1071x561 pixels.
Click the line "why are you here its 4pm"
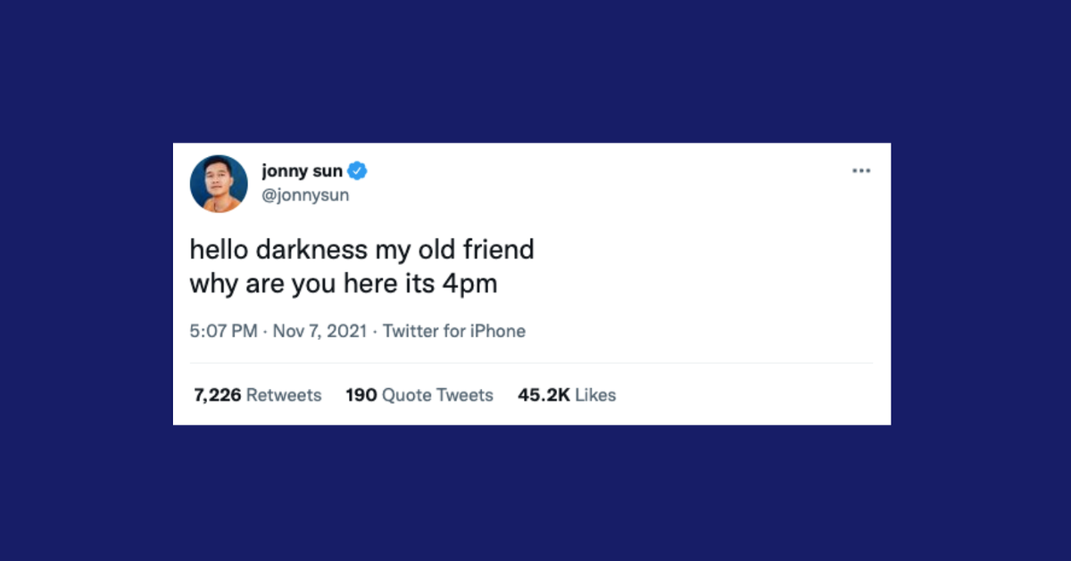[x=343, y=284]
